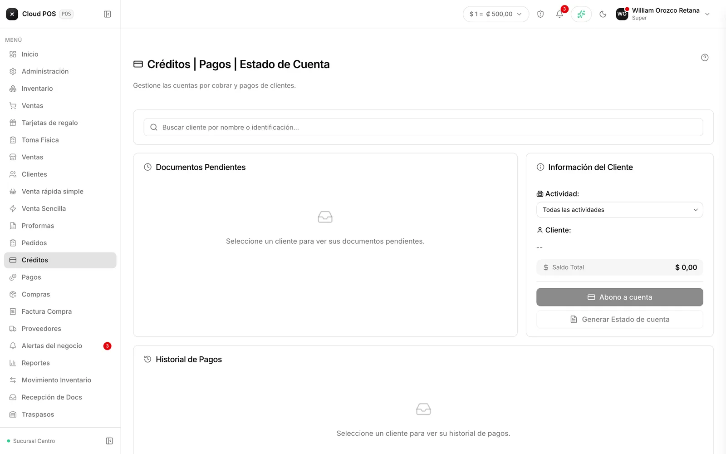The height and width of the screenshot is (454, 726).
Task: Open Pagos in the sidebar
Action: point(60,277)
